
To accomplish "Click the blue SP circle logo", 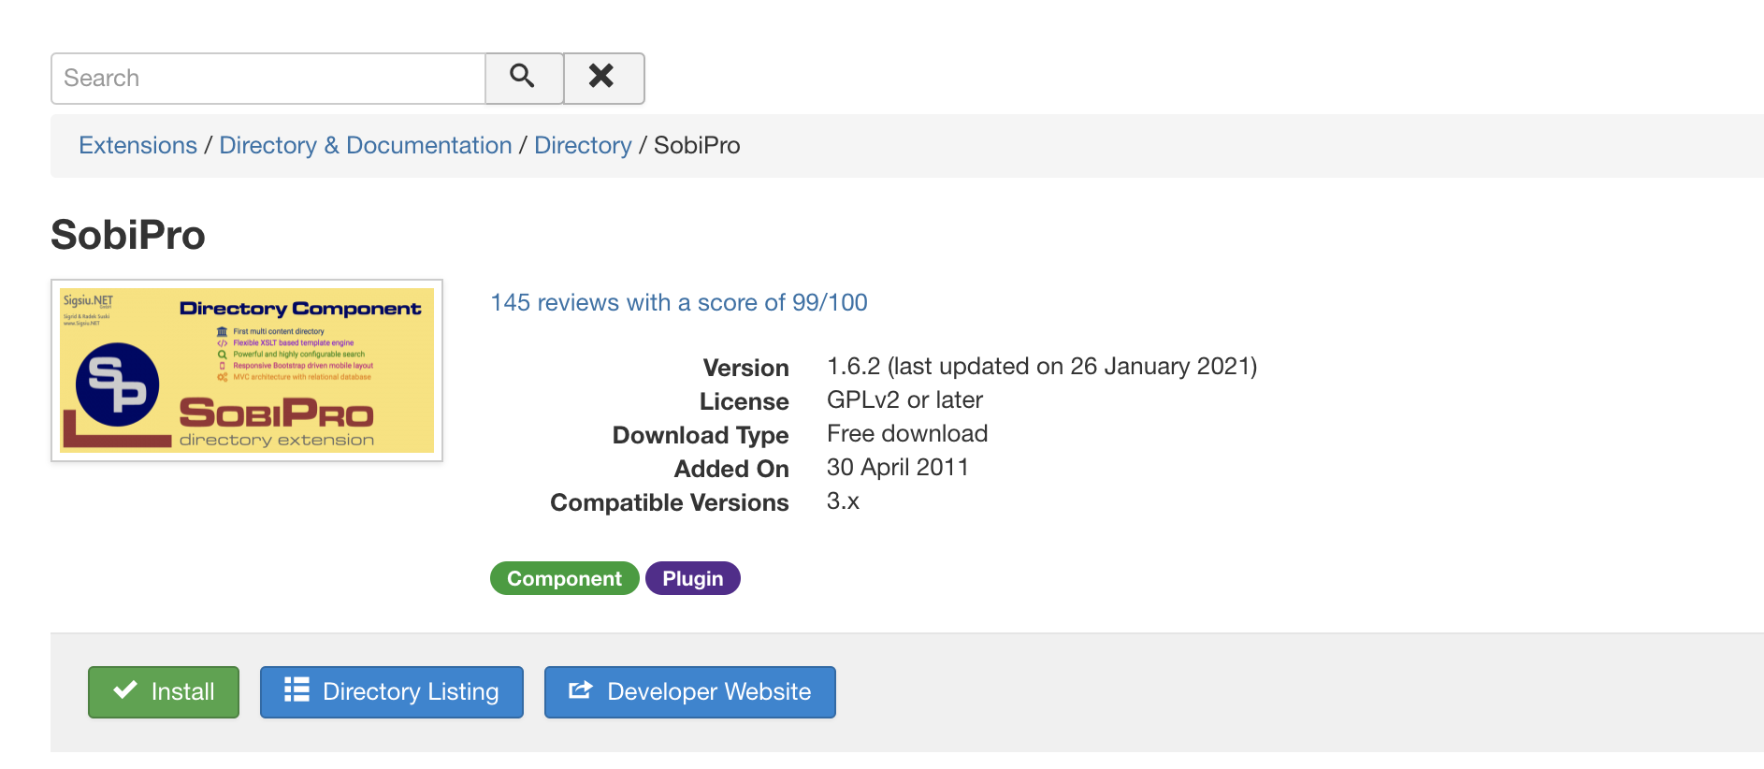I will coord(117,384).
